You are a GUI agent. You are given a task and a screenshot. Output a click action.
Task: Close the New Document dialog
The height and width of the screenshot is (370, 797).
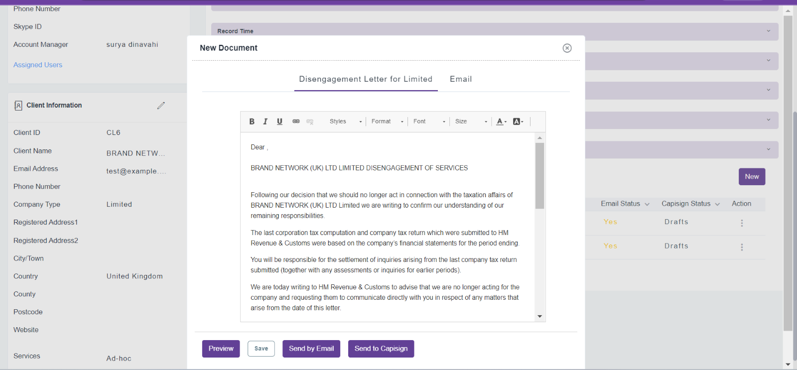click(x=567, y=48)
